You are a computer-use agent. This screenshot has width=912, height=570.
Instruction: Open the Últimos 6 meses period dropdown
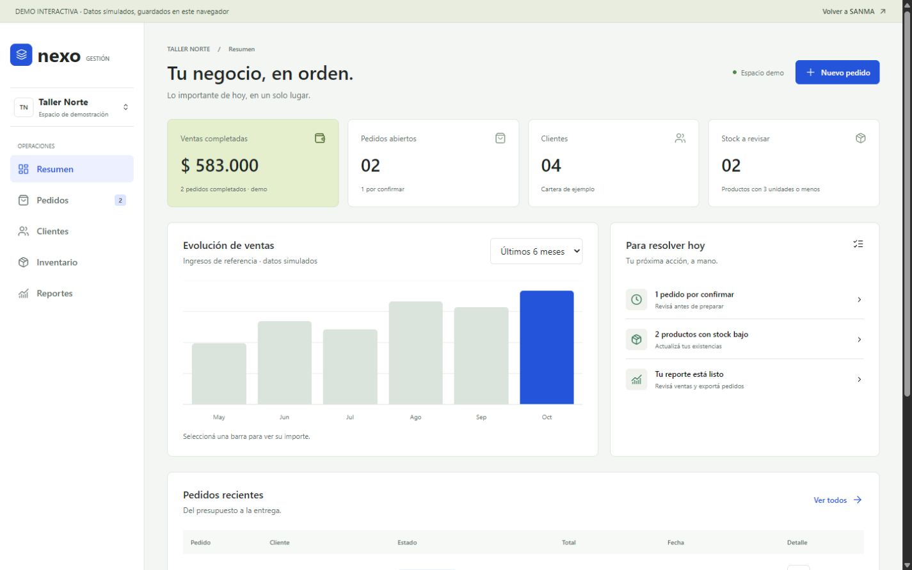(536, 251)
